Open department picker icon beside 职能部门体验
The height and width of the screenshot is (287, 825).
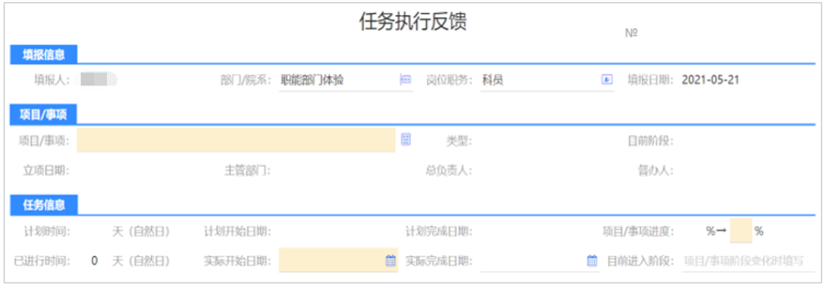tap(406, 80)
